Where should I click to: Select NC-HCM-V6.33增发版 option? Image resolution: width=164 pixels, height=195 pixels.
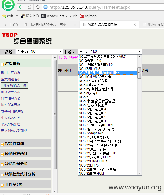pos(108,77)
